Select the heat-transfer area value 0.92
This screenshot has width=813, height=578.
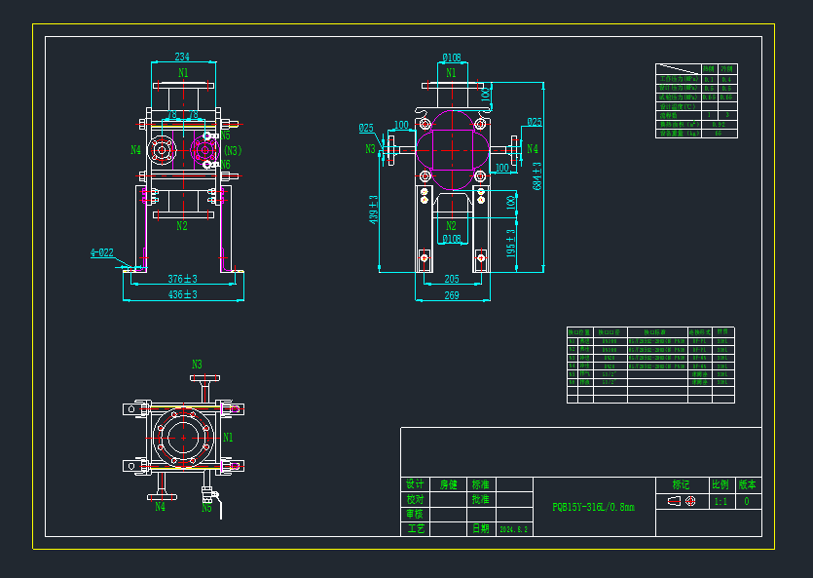point(719,125)
